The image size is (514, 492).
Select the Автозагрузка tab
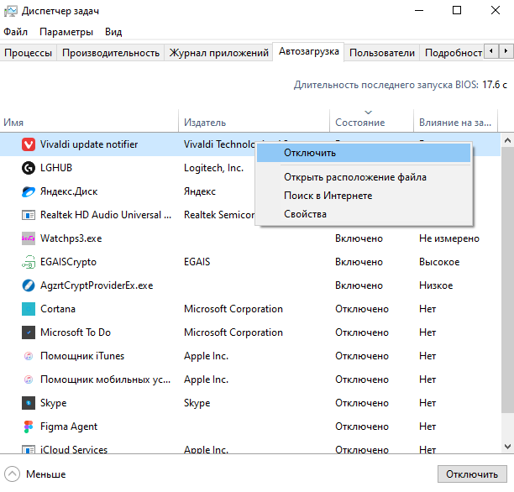pyautogui.click(x=308, y=51)
